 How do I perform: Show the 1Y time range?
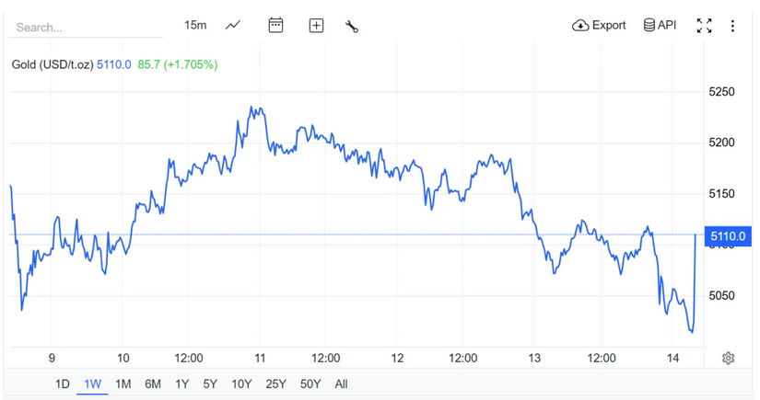(x=182, y=383)
